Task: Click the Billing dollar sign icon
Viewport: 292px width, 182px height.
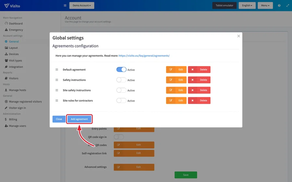Action: point(6,119)
